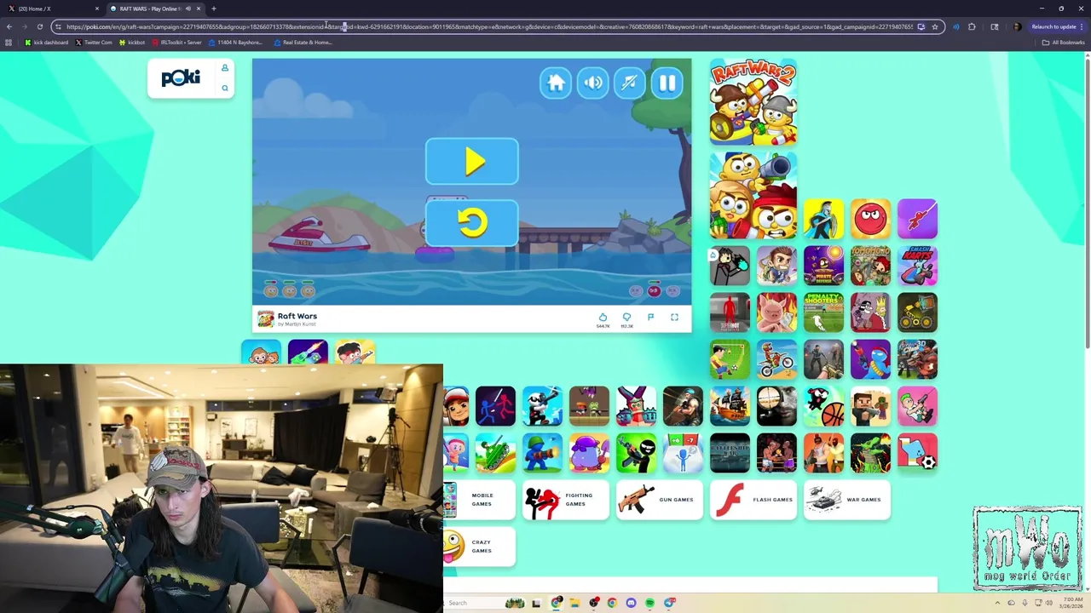
Task: Click the report flag icon
Action: pos(650,318)
